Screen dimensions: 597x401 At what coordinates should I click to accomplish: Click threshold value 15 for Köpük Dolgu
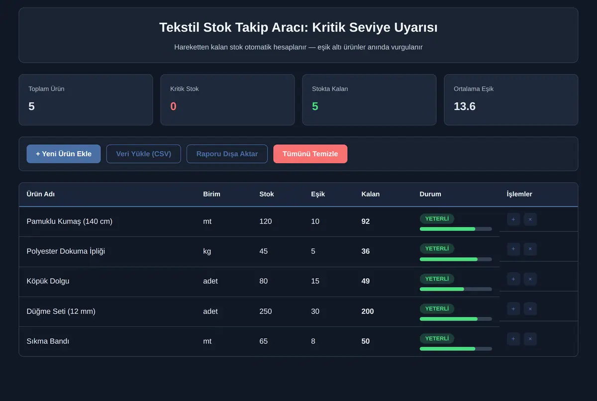click(x=315, y=281)
